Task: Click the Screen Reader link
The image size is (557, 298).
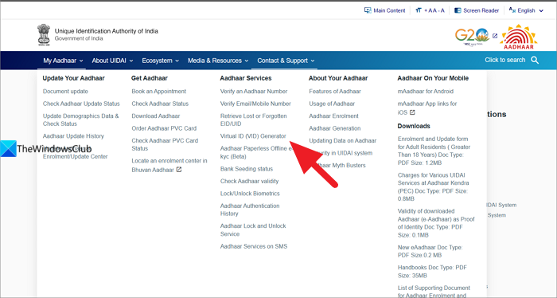Action: pos(481,10)
